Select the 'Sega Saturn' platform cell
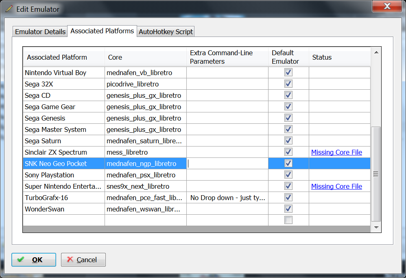 pyautogui.click(x=64, y=141)
